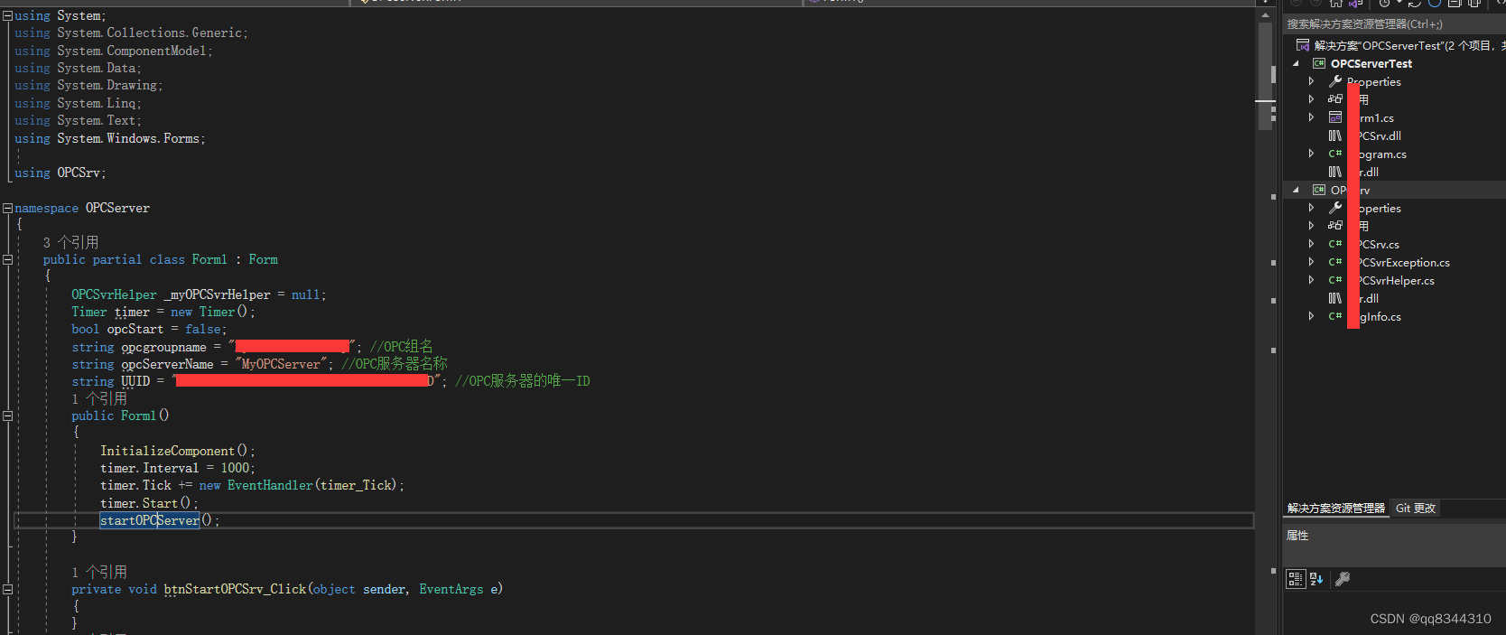Click the C# file icon beside OPCSrv.cs
Image resolution: width=1506 pixels, height=635 pixels.
click(x=1335, y=244)
